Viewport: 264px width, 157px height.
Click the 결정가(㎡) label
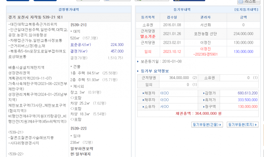point(79,51)
